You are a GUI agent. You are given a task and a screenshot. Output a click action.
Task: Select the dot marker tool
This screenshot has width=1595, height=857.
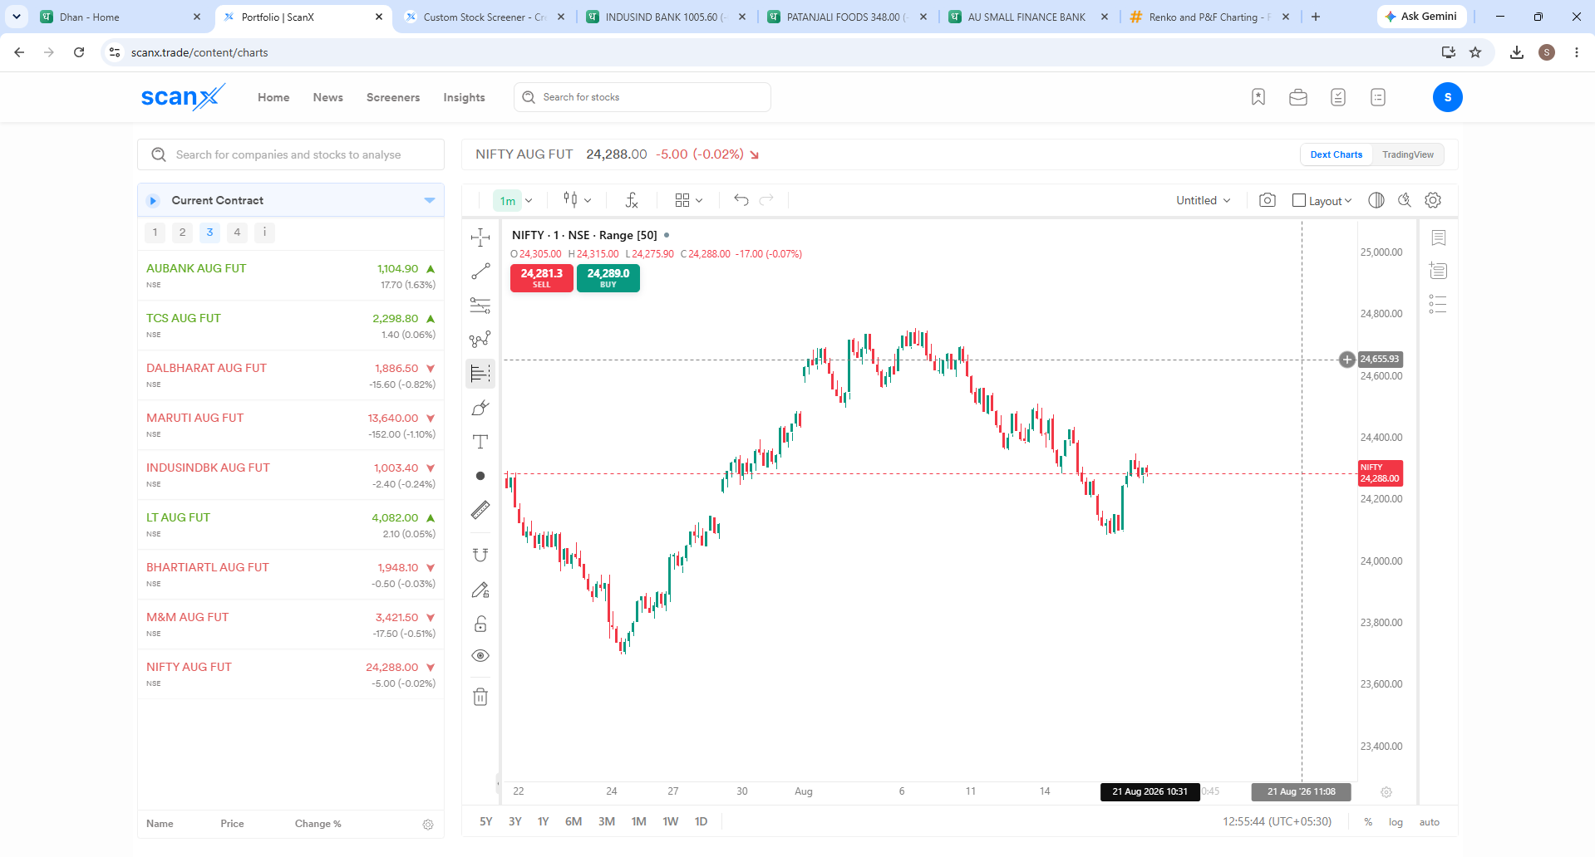[x=480, y=476]
